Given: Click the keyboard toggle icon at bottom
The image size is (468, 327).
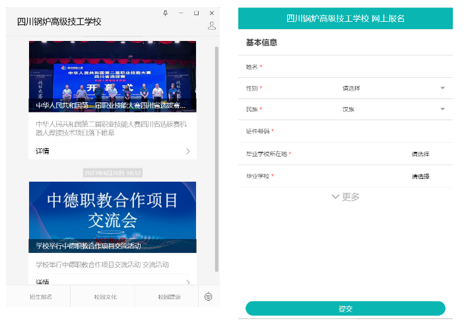Looking at the screenshot, I should 209,297.
